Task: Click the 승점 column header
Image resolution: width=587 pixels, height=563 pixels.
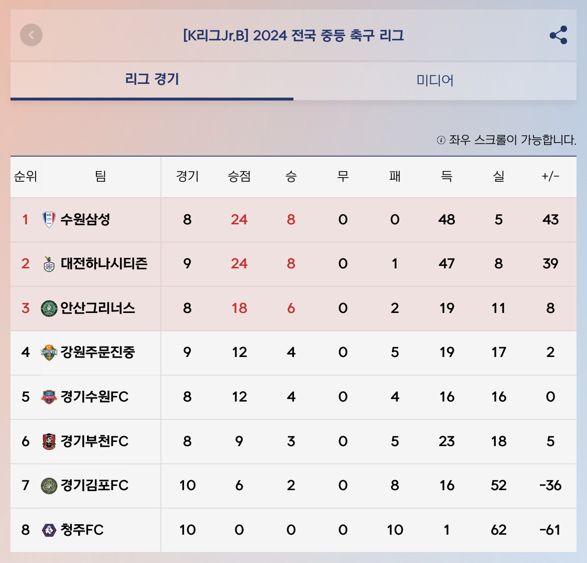Action: point(239,177)
